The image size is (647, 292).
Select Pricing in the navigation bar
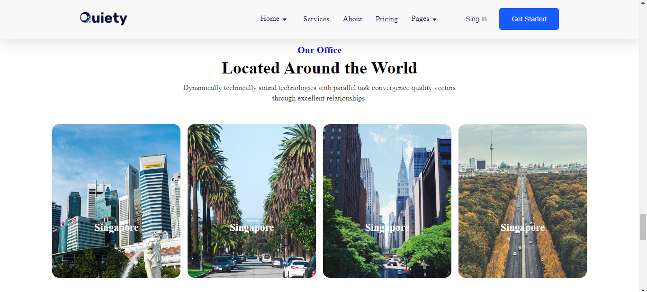click(386, 19)
